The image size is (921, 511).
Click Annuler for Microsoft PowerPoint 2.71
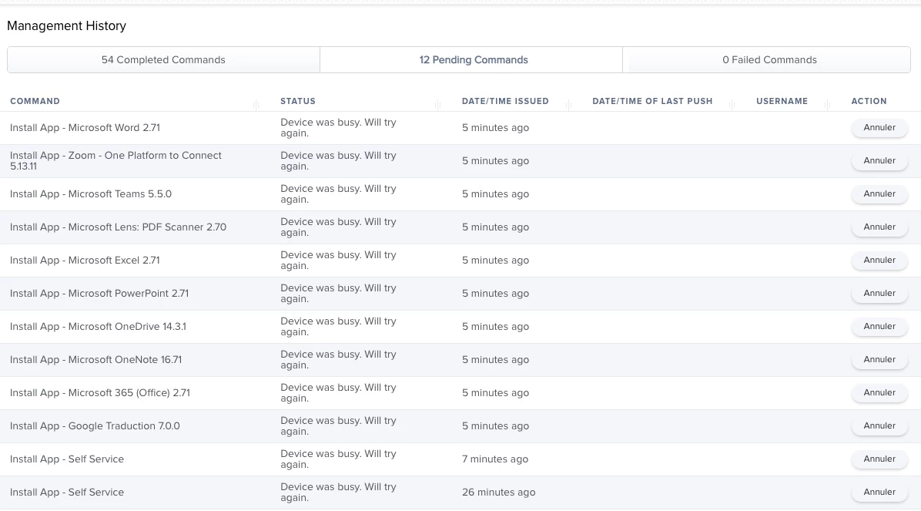tap(879, 293)
